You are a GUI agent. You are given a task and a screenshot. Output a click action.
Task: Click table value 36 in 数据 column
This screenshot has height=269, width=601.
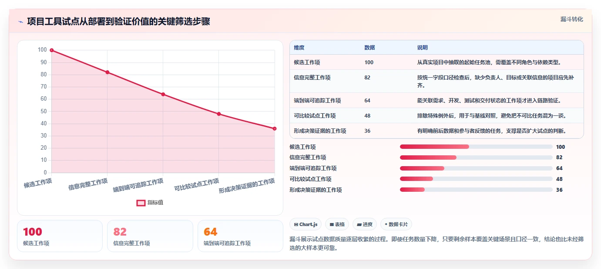[367, 131]
